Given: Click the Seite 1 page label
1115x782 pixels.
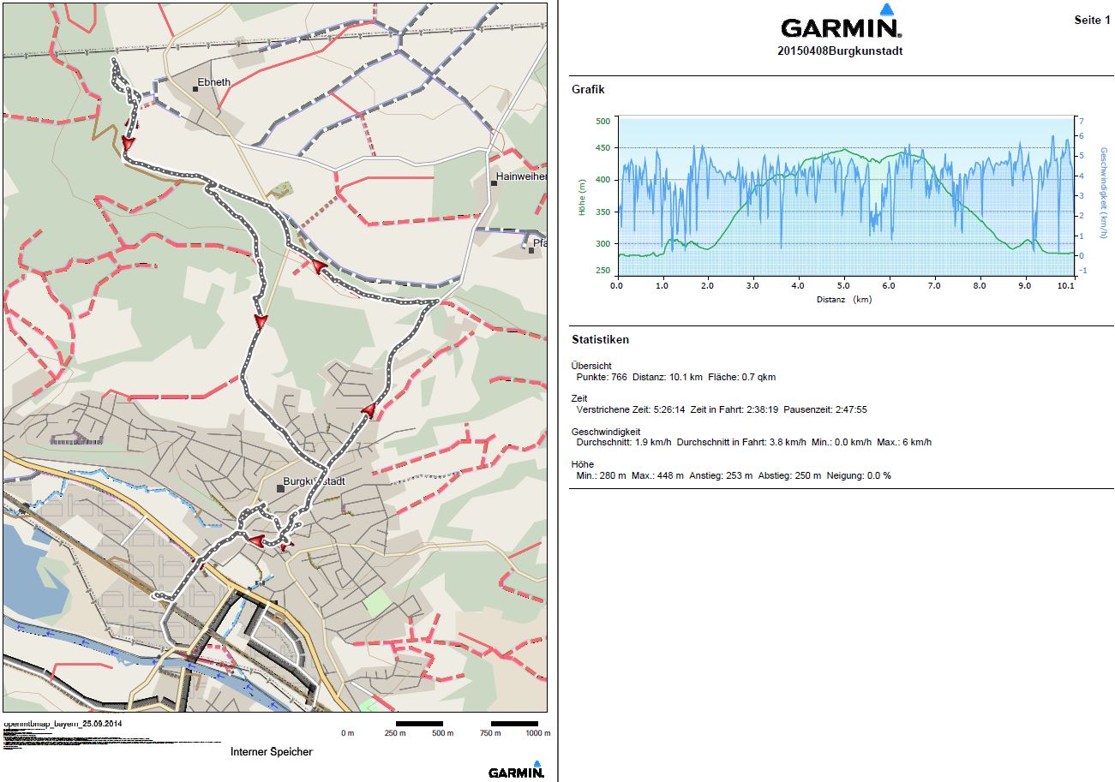Looking at the screenshot, I should click(x=1091, y=20).
